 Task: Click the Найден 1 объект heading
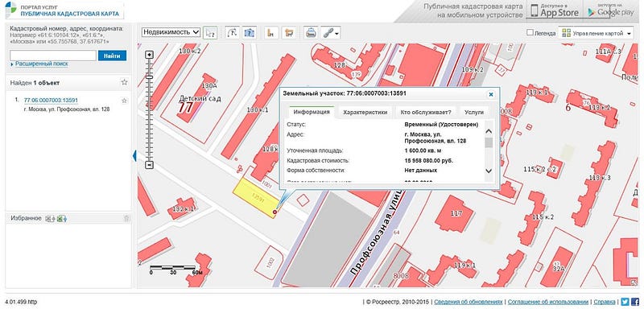[35, 83]
